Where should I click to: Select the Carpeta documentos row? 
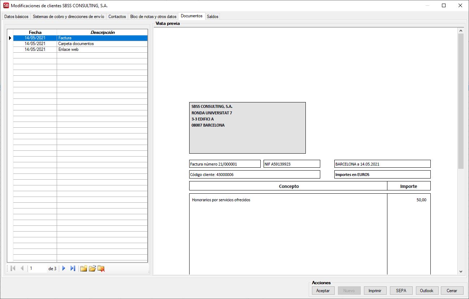tap(76, 44)
